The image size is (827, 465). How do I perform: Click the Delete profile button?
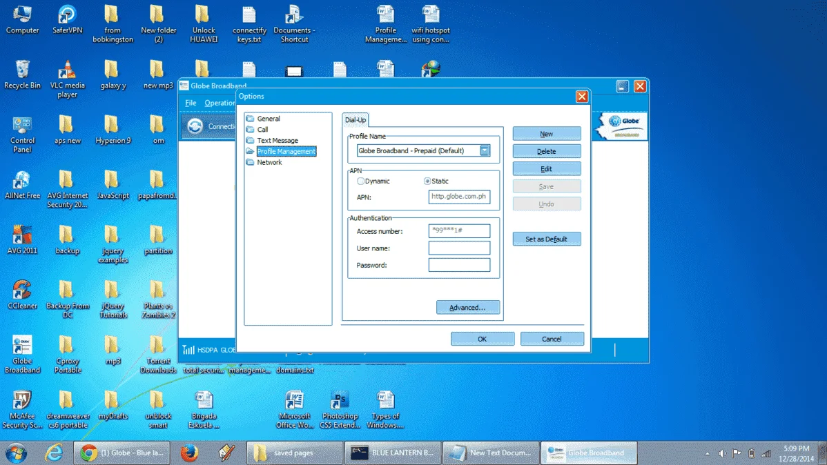[x=547, y=151]
